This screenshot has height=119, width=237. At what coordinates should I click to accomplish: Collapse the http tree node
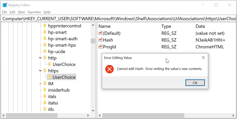pos(40,58)
